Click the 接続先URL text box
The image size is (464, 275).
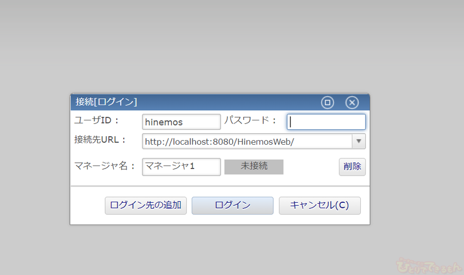tap(247, 141)
